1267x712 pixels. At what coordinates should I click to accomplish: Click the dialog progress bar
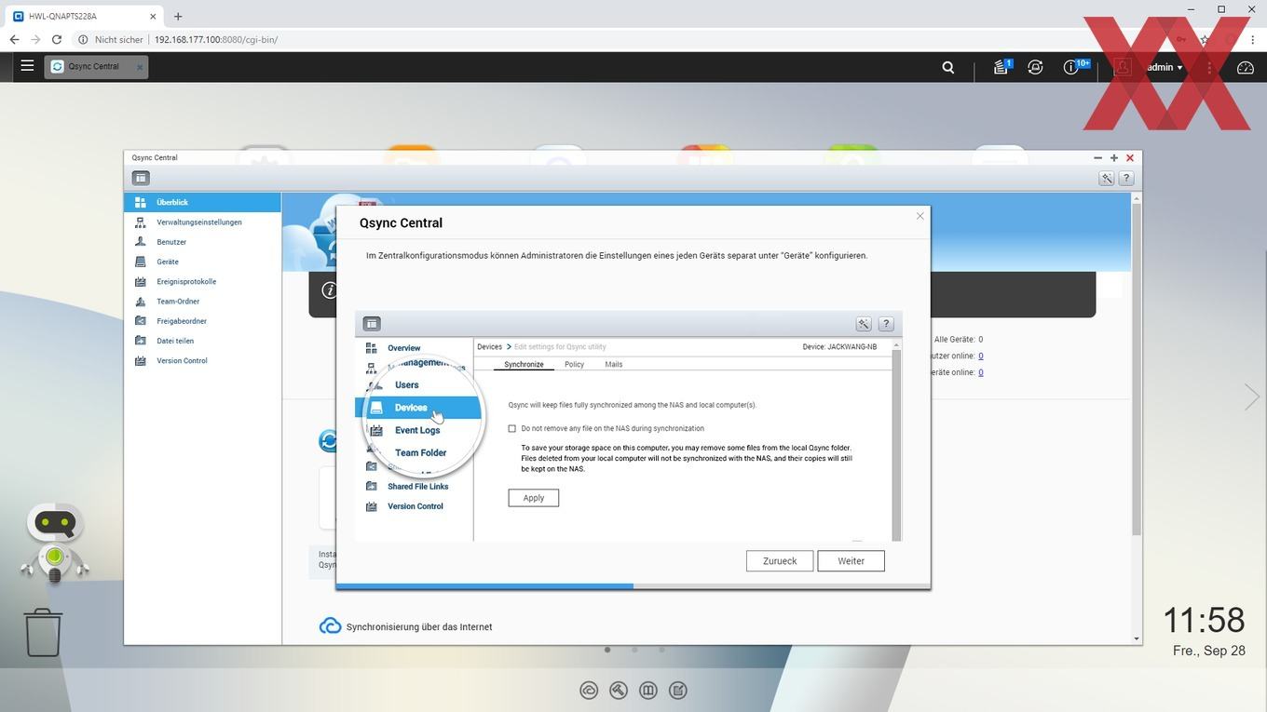point(633,585)
